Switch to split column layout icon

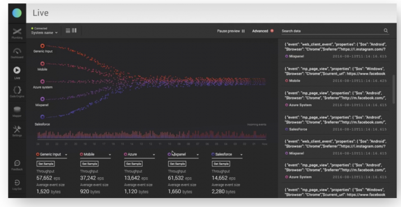74,31
